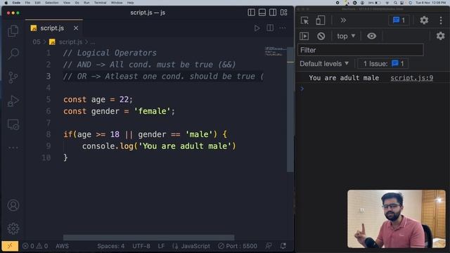The image size is (450, 253).
Task: Open the Run and Debug view
Action: pos(13,100)
